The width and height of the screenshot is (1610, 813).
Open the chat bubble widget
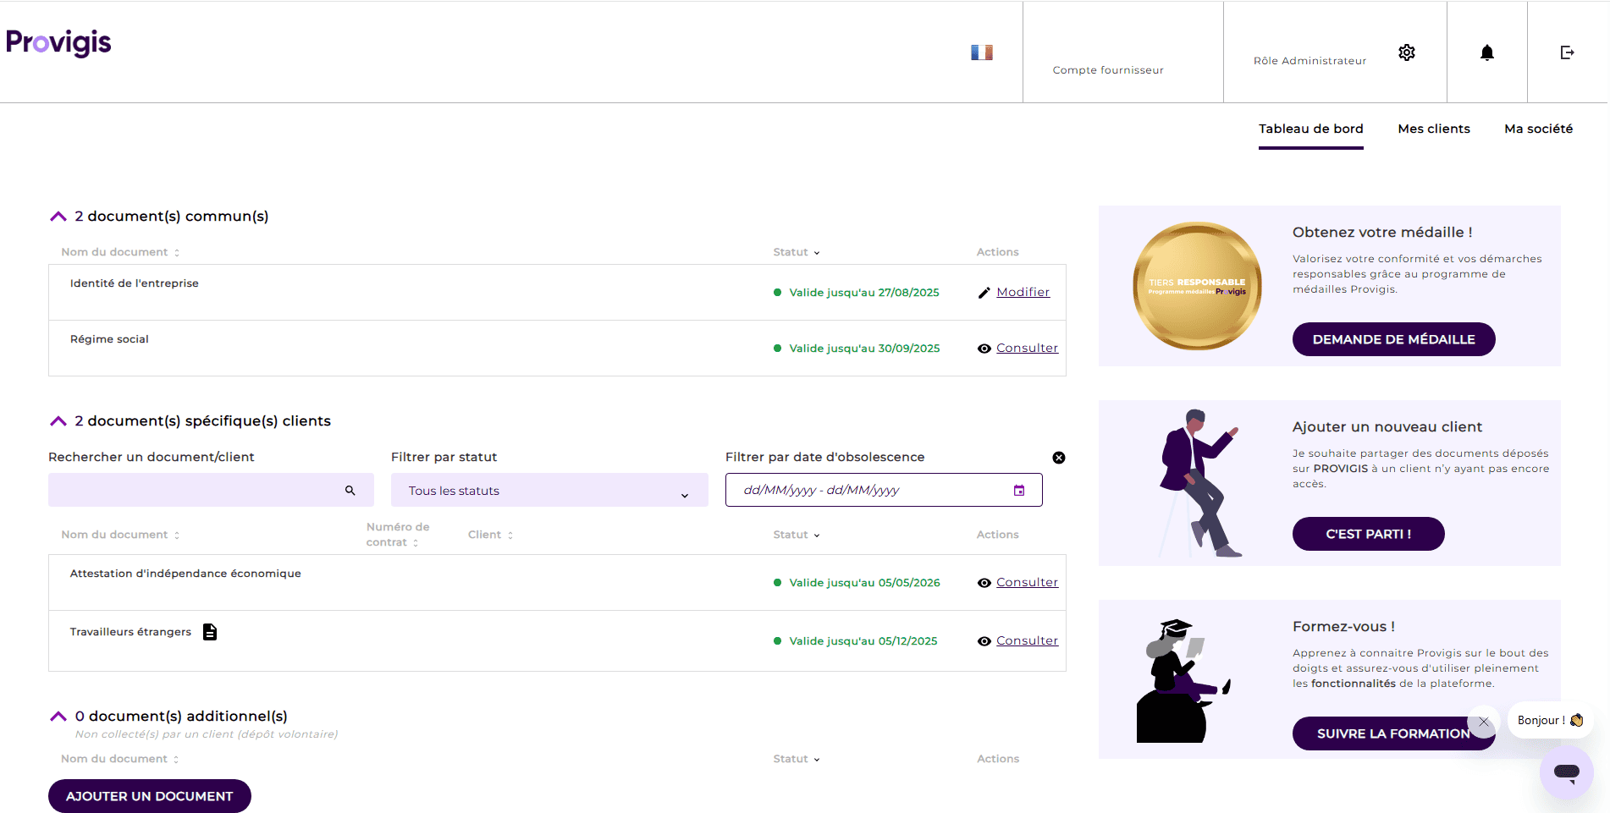(1567, 772)
